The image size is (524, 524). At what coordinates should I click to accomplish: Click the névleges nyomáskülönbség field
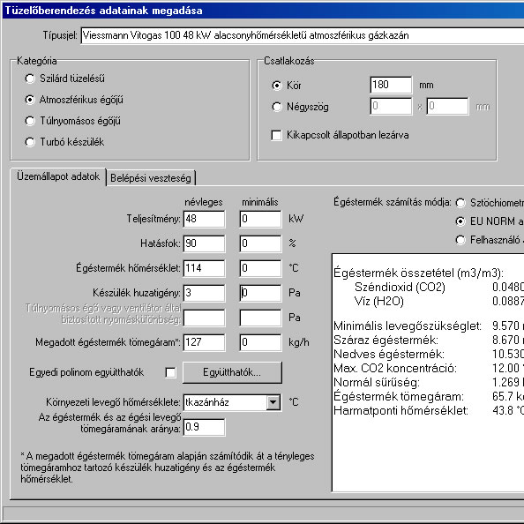(204, 318)
